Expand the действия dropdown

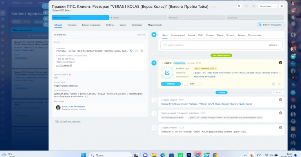274,45
